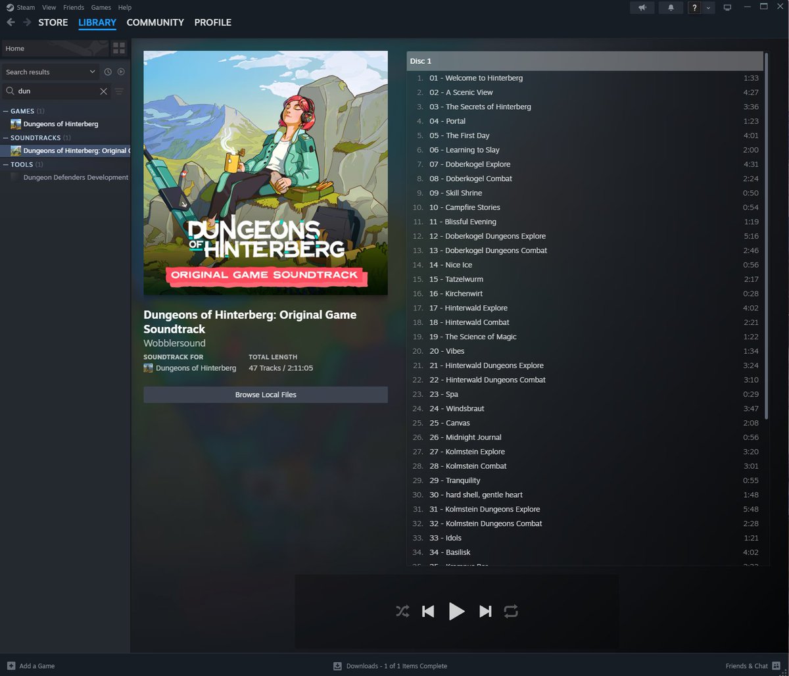
Task: Open the View menu
Action: point(49,7)
